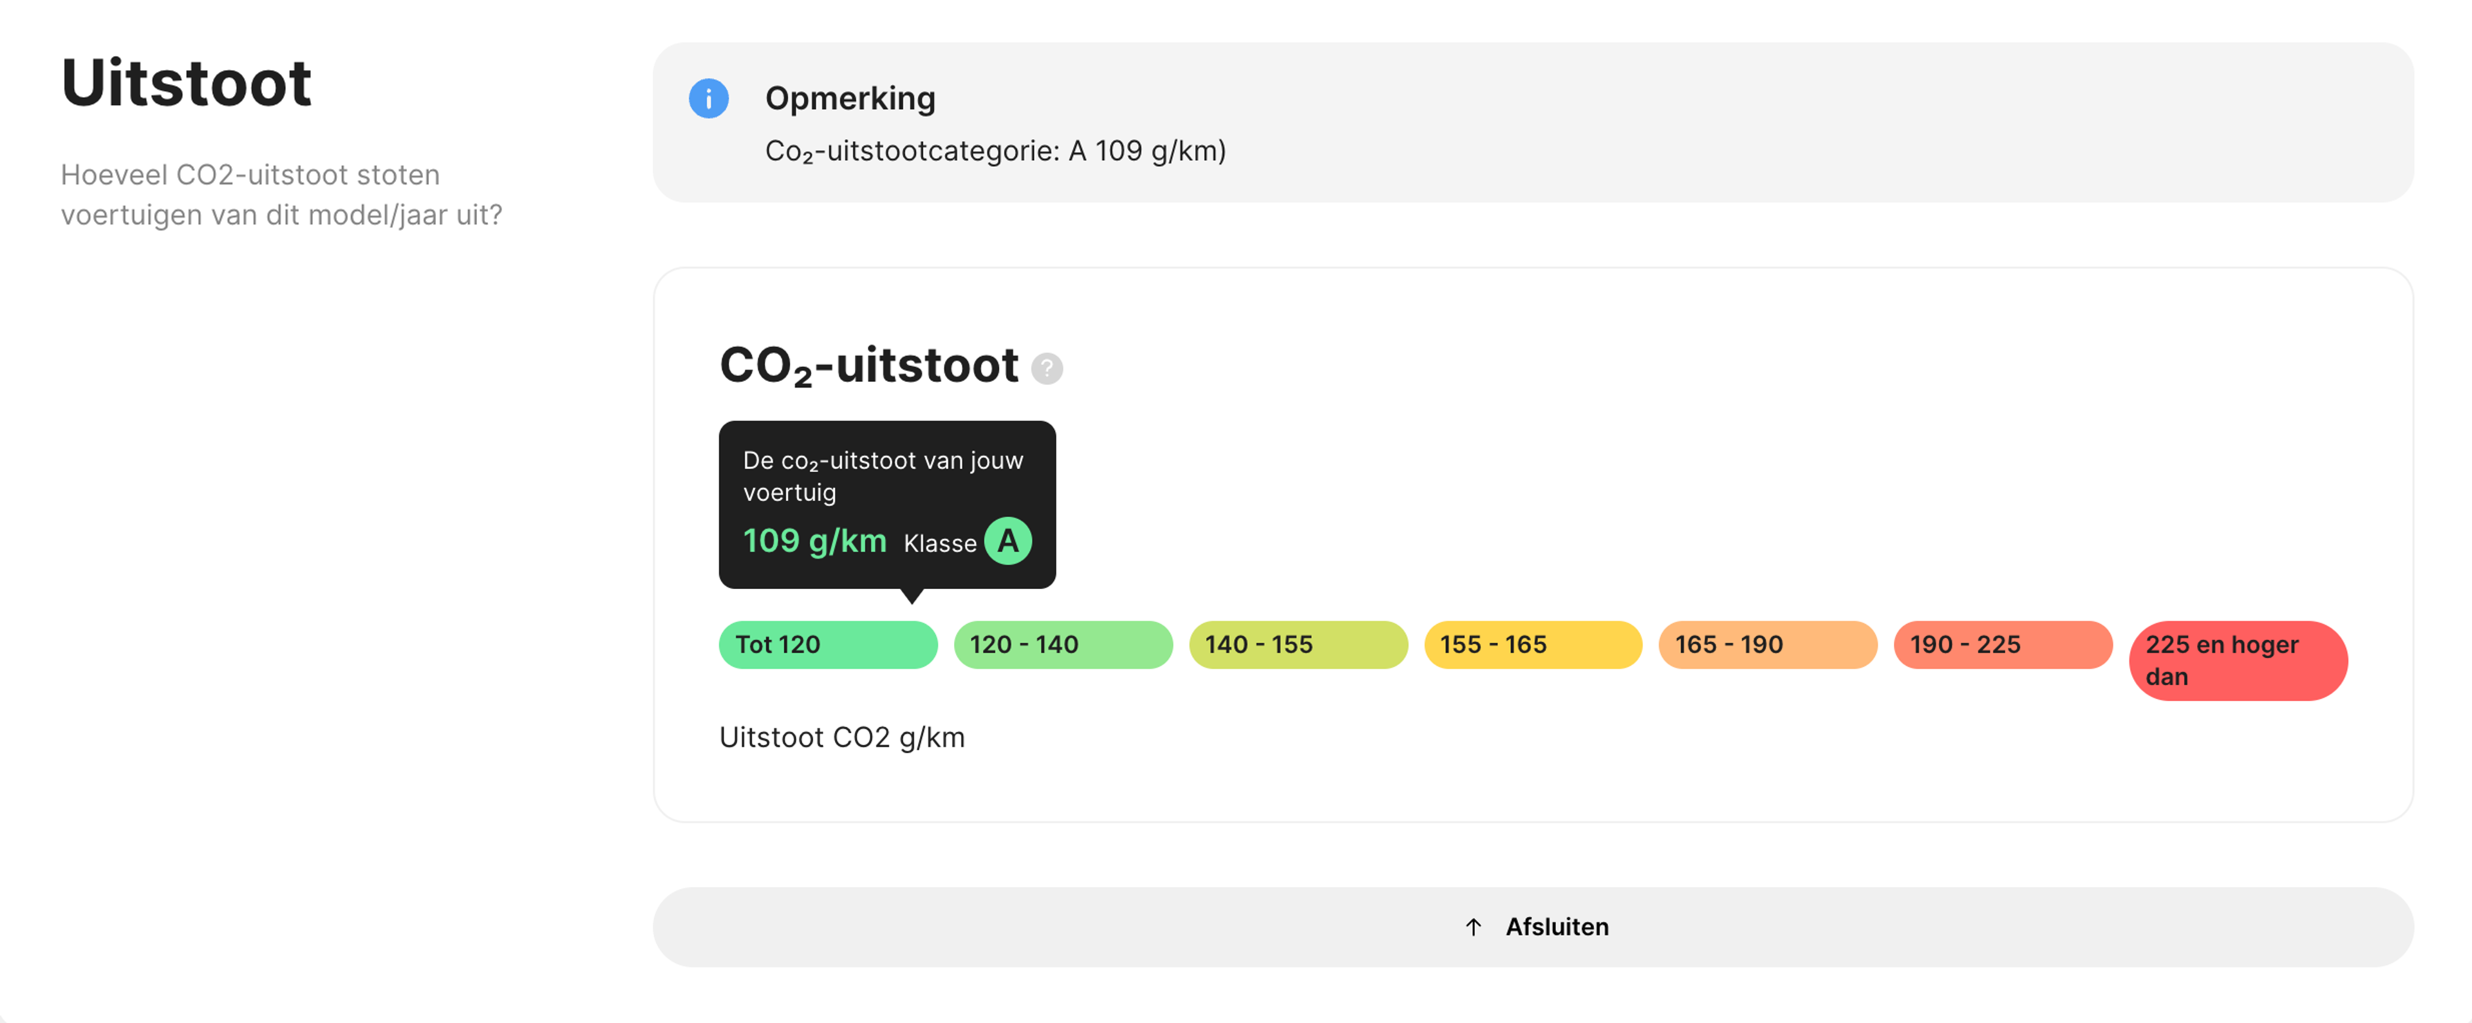Click the 109 g/km value in tooltip

pos(815,541)
